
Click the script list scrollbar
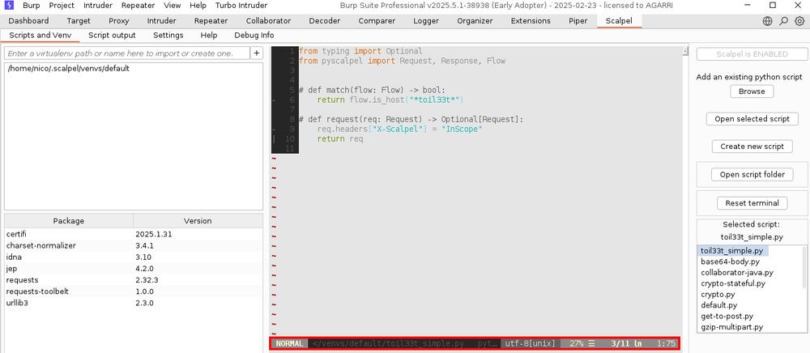coord(804,266)
